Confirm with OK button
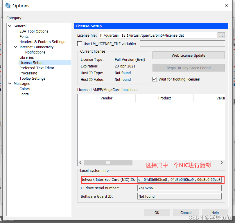 [x=157, y=213]
